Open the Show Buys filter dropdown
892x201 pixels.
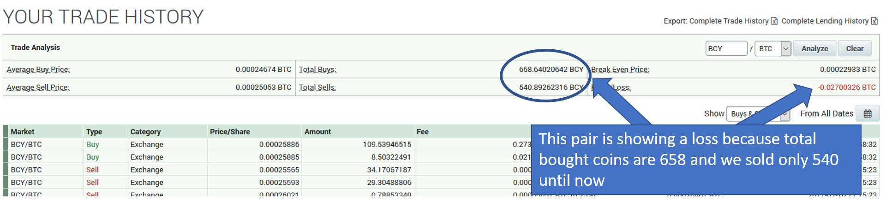pos(758,114)
